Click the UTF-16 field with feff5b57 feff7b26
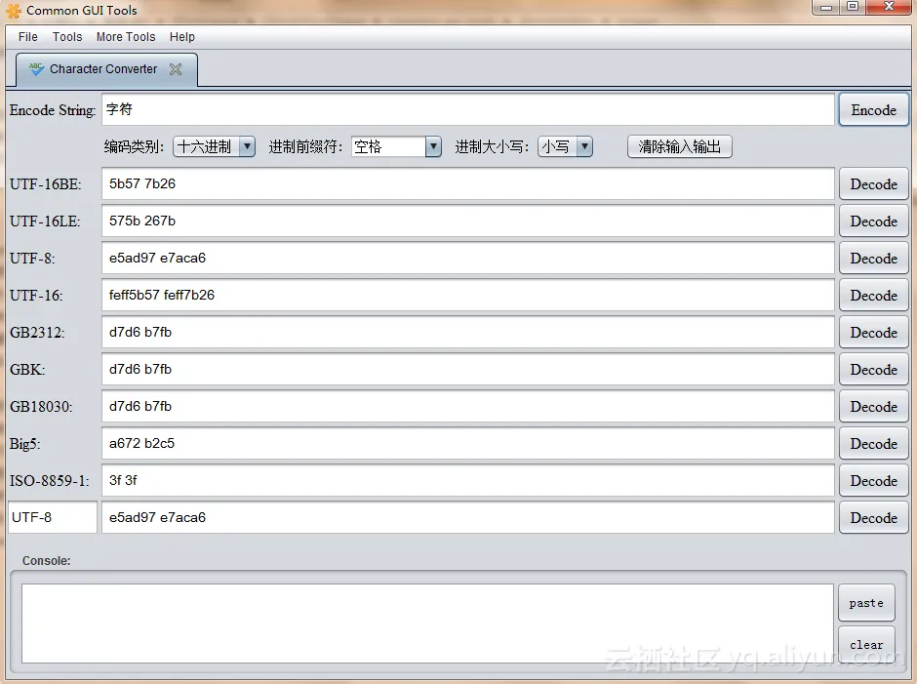Screen dimensions: 917x684 pyautogui.click(x=468, y=295)
